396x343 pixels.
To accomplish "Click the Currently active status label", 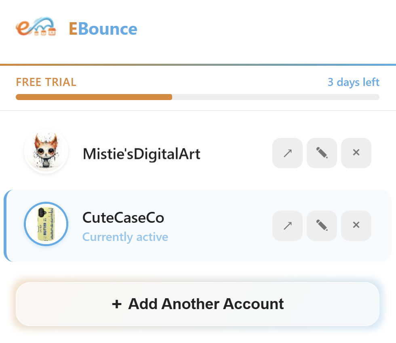I will pos(125,237).
